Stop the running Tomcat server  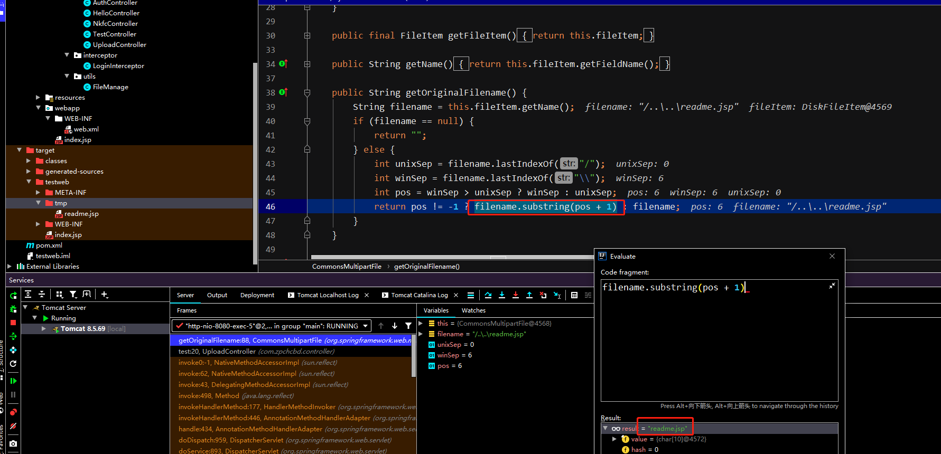pos(13,323)
